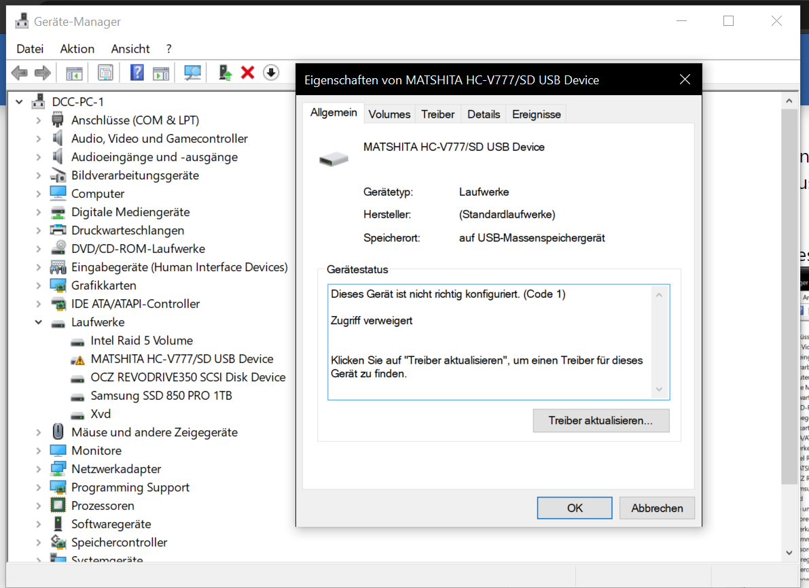Open the Datei menu

pos(30,49)
